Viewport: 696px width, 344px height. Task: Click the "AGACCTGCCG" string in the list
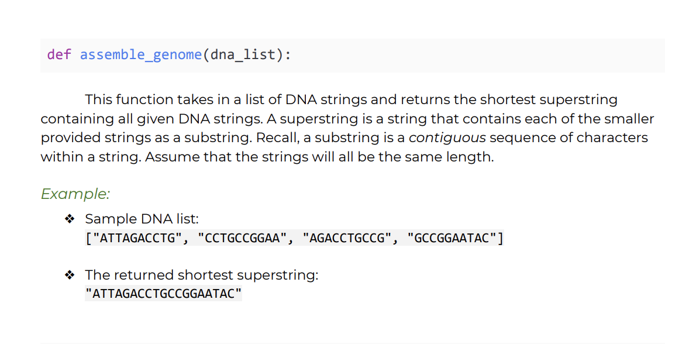pos(347,239)
